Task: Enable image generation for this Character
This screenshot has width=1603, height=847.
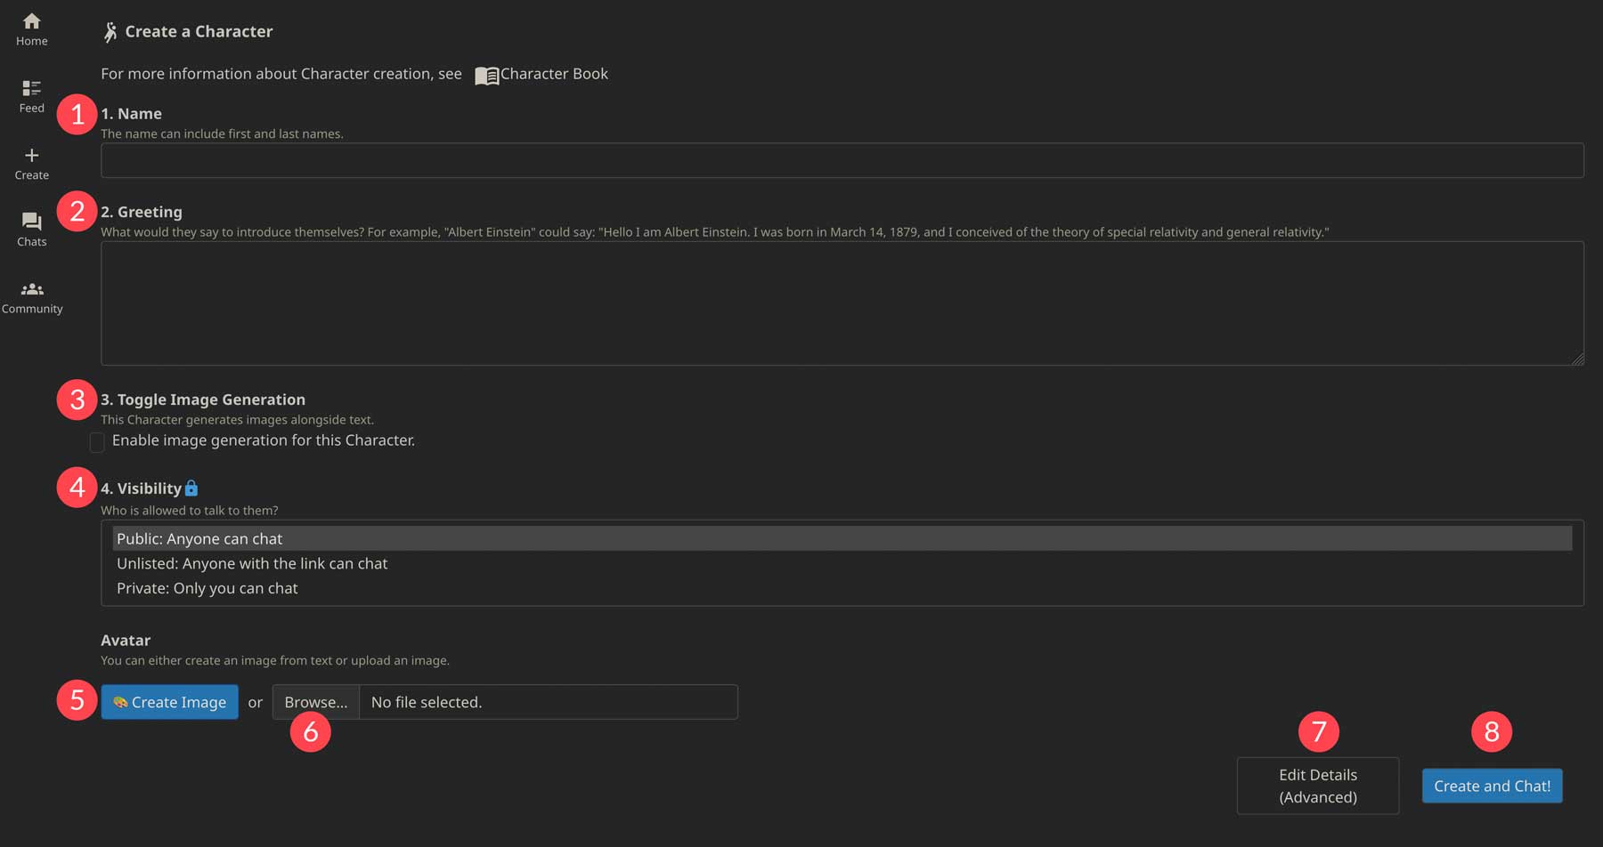Action: pyautogui.click(x=97, y=442)
